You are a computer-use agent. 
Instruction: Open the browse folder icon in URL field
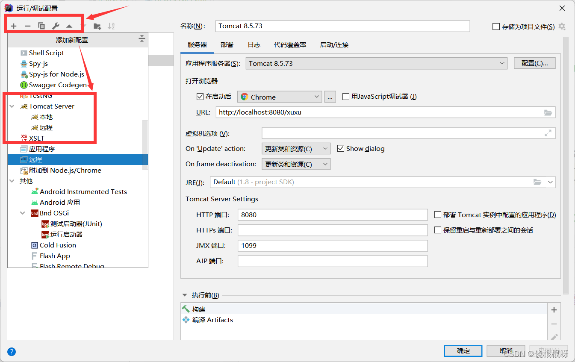548,112
